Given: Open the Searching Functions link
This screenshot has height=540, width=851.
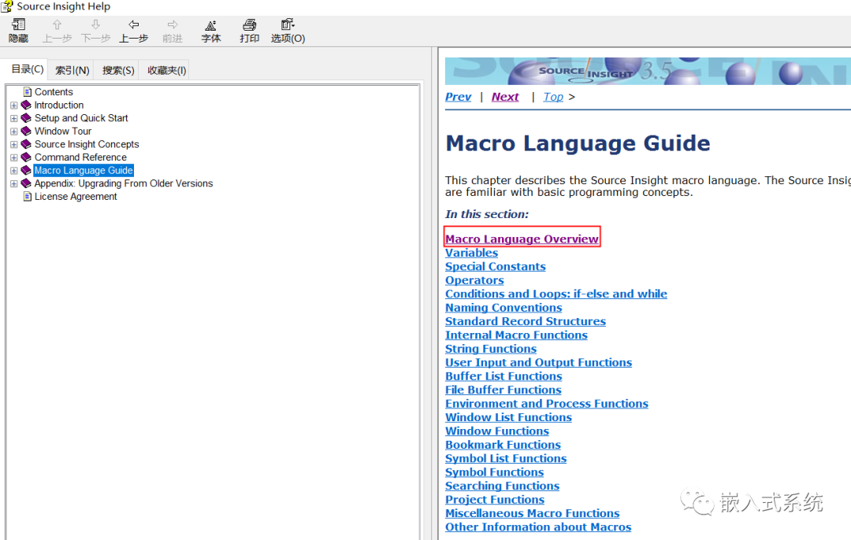Looking at the screenshot, I should pos(503,486).
